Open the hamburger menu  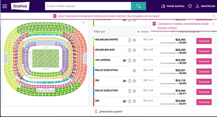coord(5,6)
